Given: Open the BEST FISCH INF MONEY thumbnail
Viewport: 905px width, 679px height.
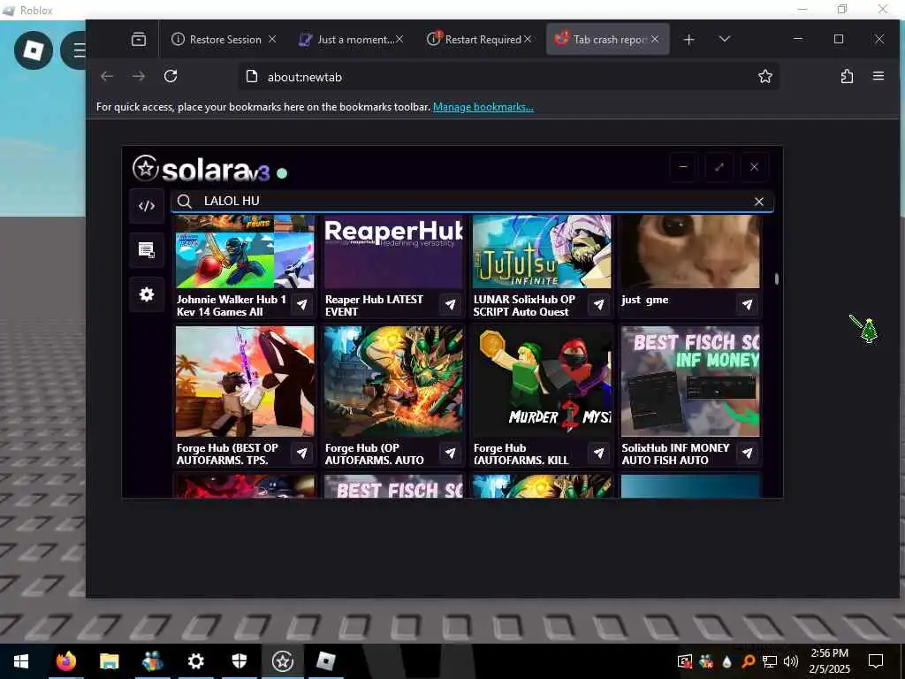Looking at the screenshot, I should (x=690, y=381).
